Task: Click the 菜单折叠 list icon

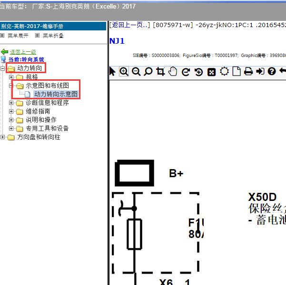Action: click(x=37, y=36)
